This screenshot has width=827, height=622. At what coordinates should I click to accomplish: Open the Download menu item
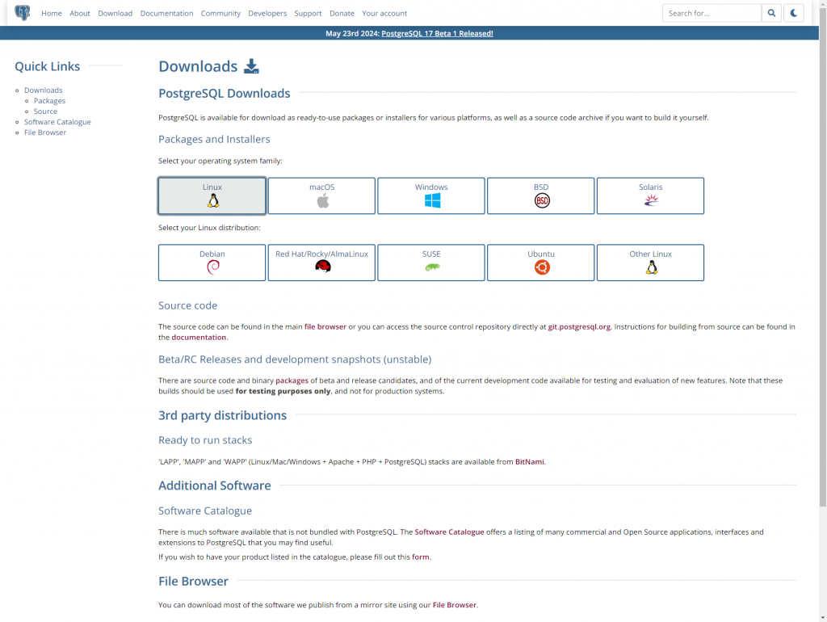click(x=115, y=13)
